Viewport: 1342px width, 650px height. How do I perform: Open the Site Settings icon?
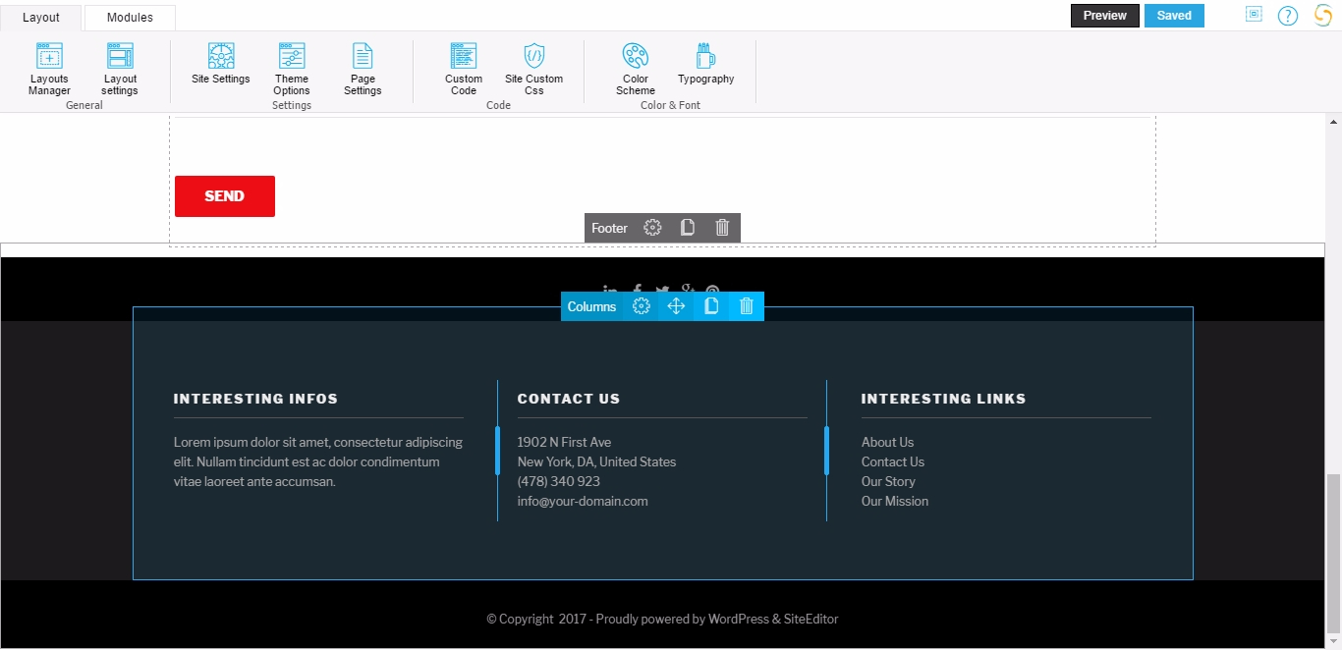pyautogui.click(x=221, y=63)
